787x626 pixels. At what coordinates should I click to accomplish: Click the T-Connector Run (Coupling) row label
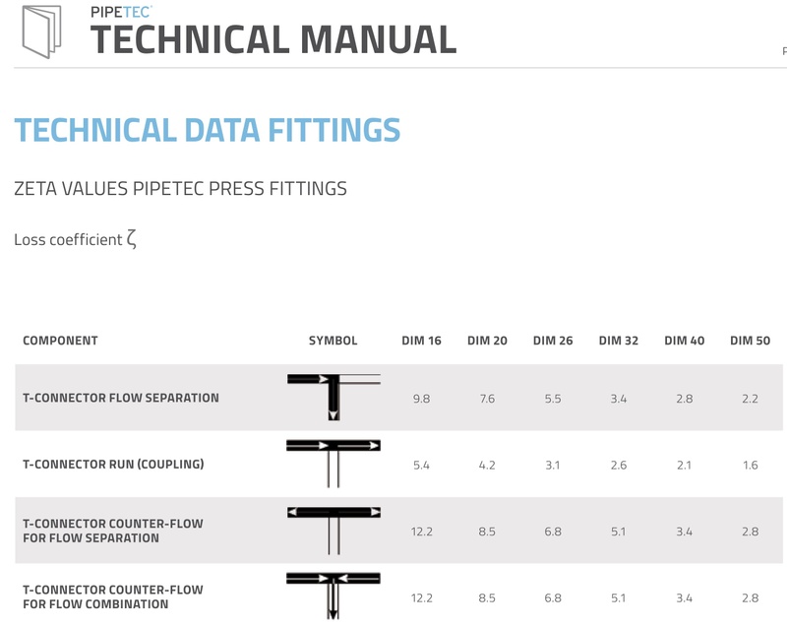coord(113,464)
